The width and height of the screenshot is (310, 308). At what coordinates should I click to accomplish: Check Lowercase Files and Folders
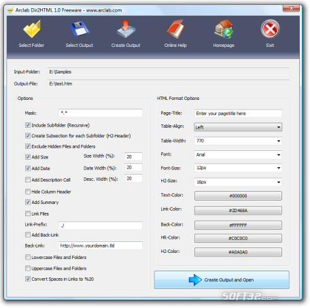pyautogui.click(x=28, y=257)
